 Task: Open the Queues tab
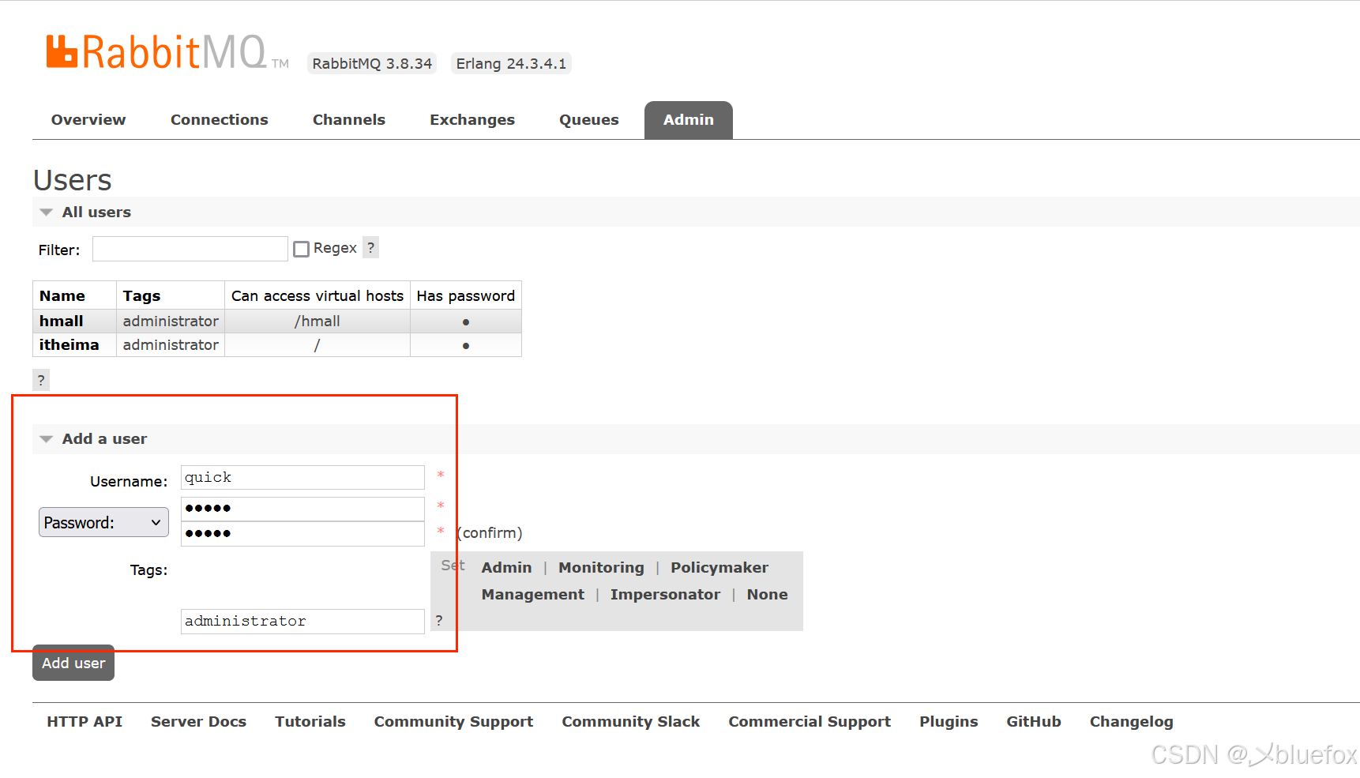click(x=589, y=120)
